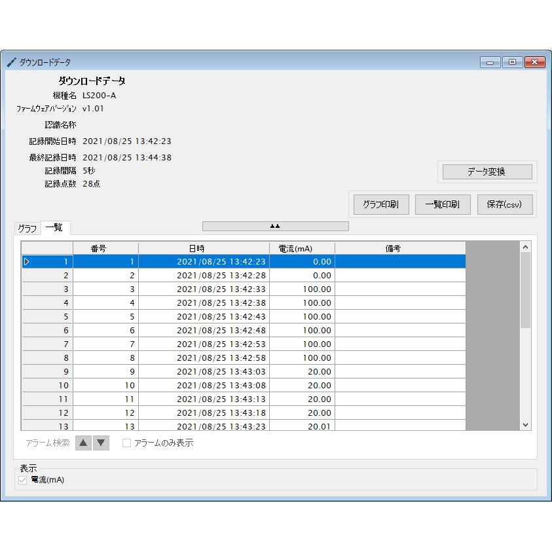Click date cell 2021/08/25 13:42:33
Viewport: 552px width, 552px height.
[204, 289]
